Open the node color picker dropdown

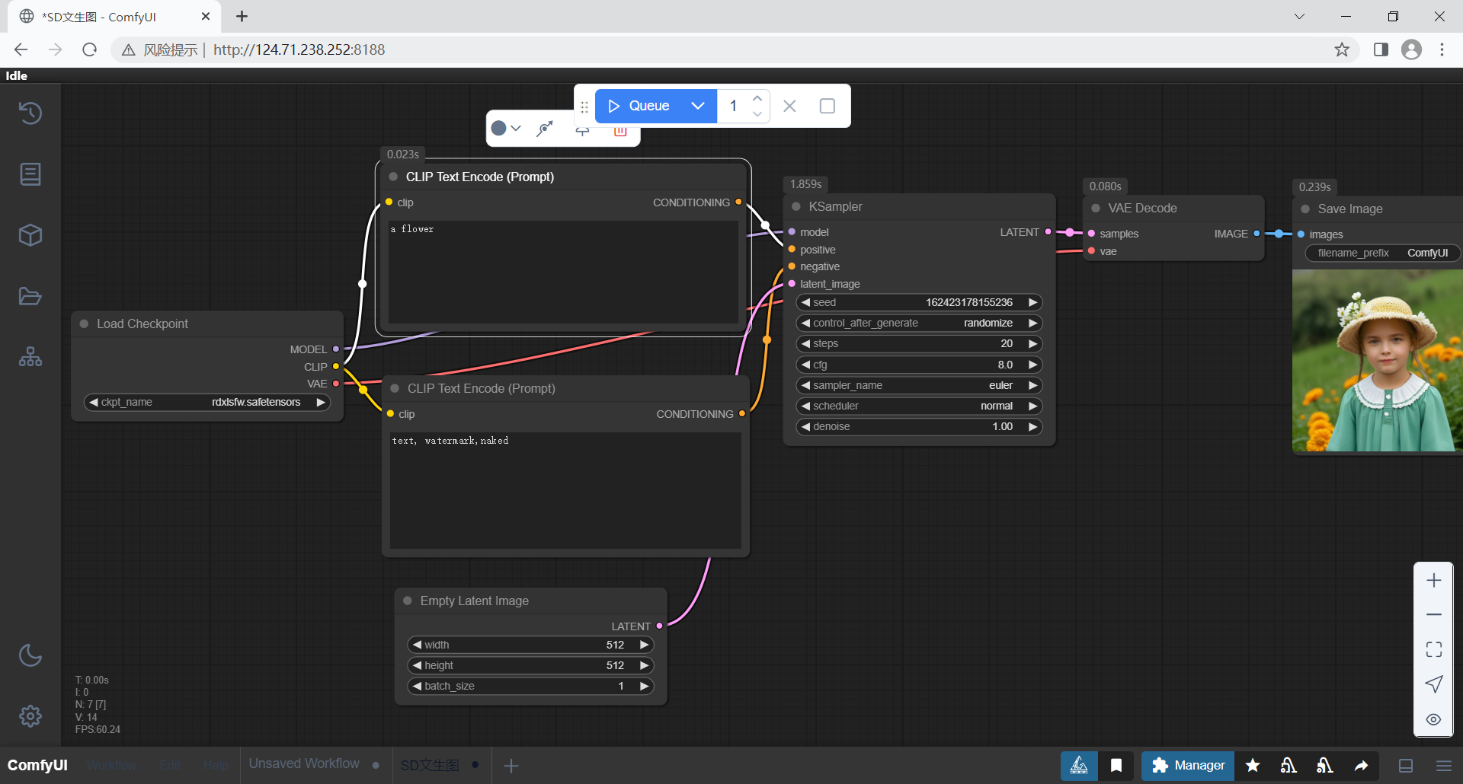point(506,129)
